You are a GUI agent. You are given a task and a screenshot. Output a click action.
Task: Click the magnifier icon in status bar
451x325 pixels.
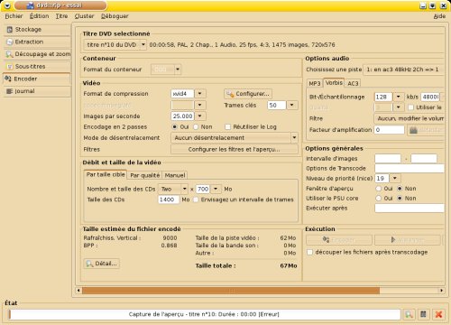[409, 314]
